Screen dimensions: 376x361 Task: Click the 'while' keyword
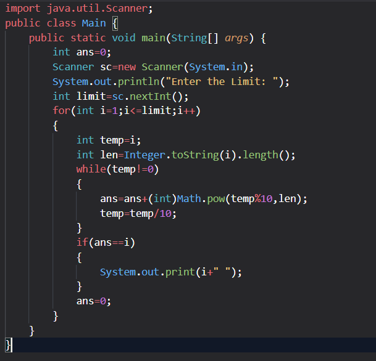tap(91, 169)
